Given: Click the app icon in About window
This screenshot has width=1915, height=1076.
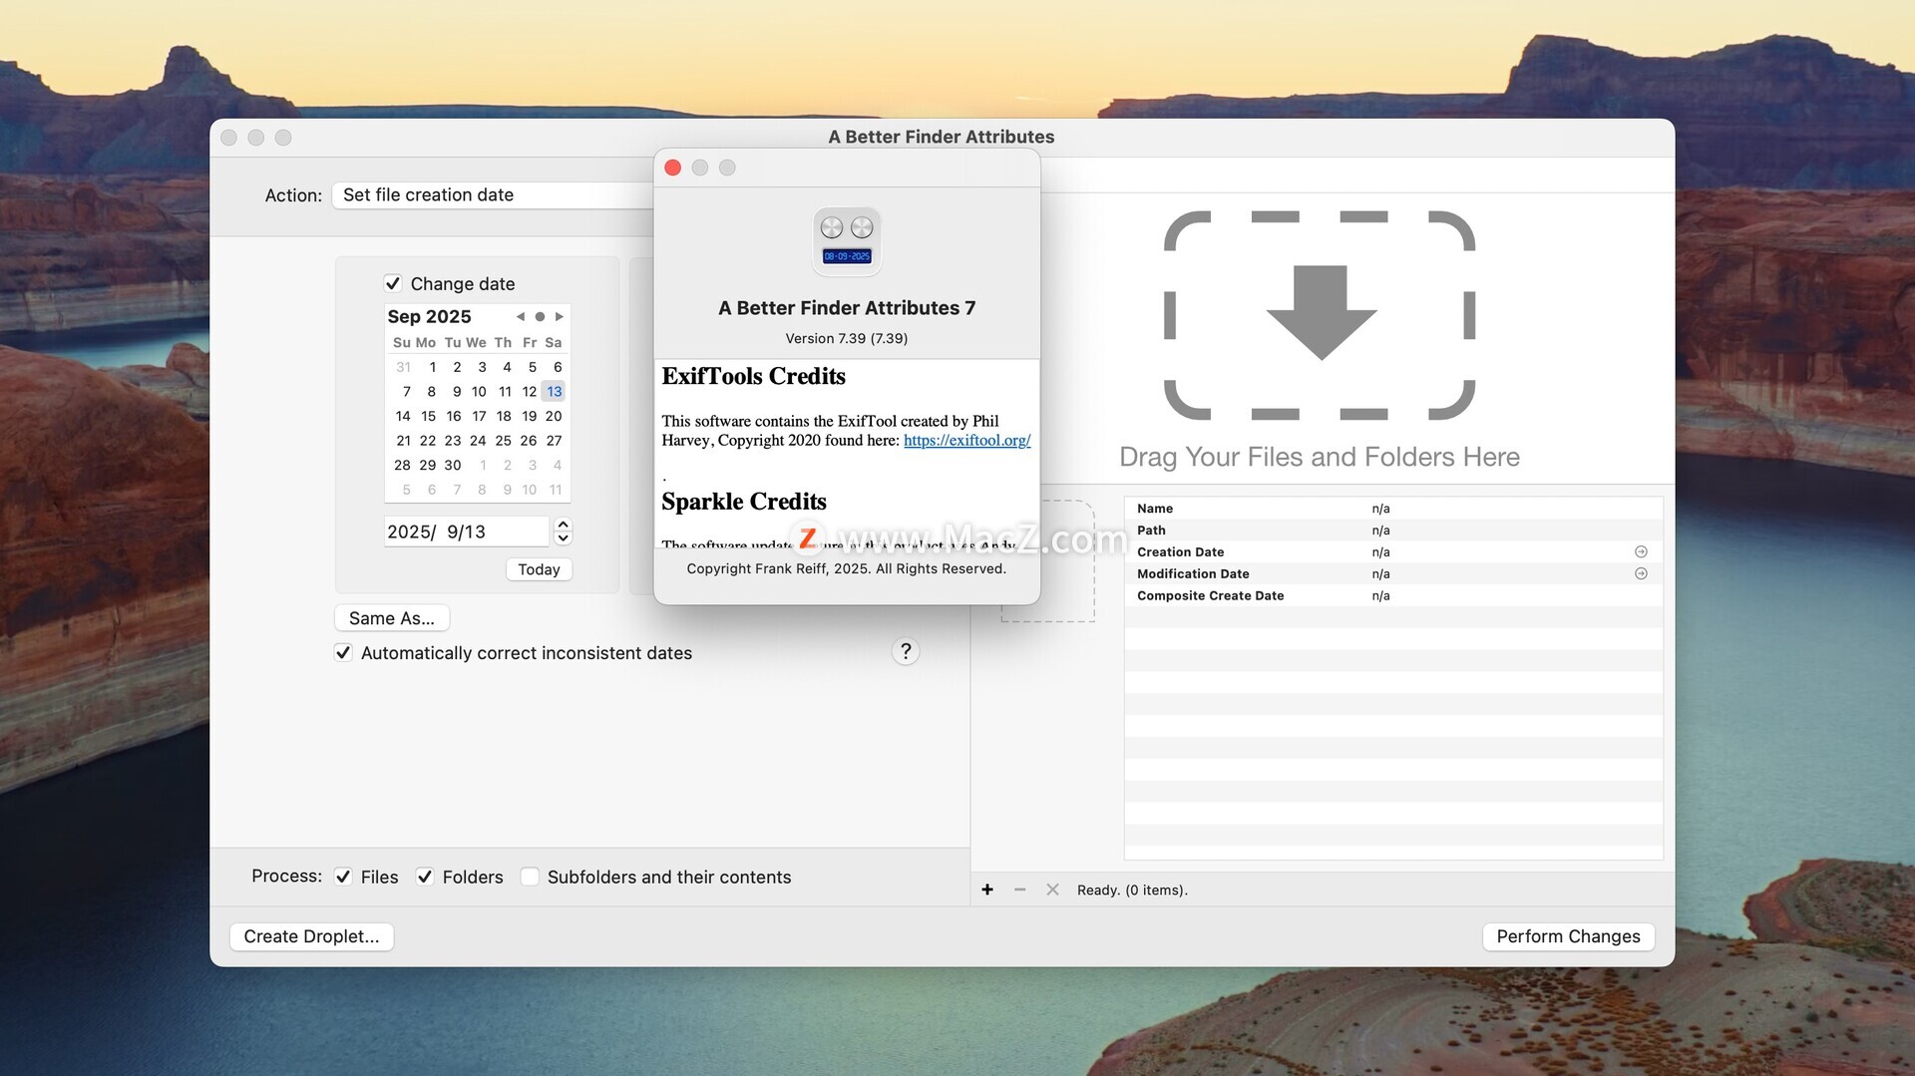Looking at the screenshot, I should point(847,241).
